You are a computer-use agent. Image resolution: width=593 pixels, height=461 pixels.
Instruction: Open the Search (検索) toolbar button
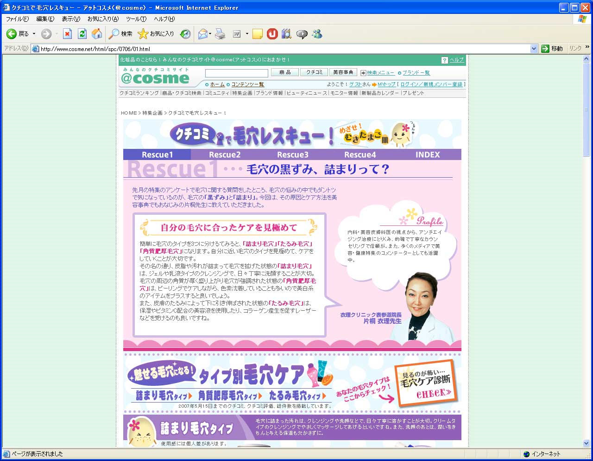click(120, 34)
